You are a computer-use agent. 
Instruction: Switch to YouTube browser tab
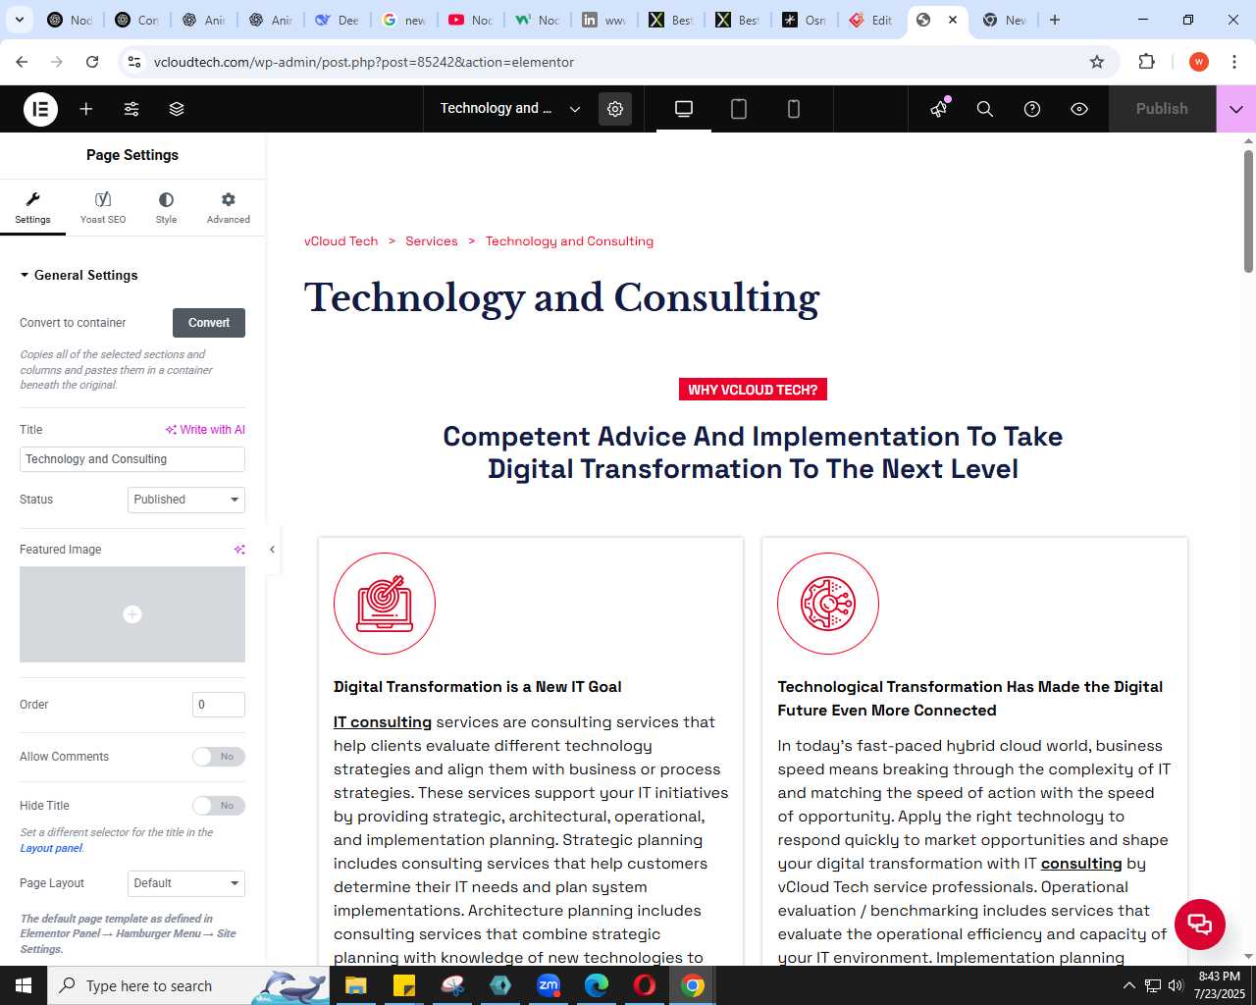click(x=471, y=20)
